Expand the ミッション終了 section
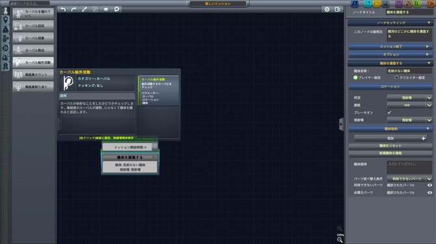This screenshot has width=436, height=244. click(x=390, y=47)
